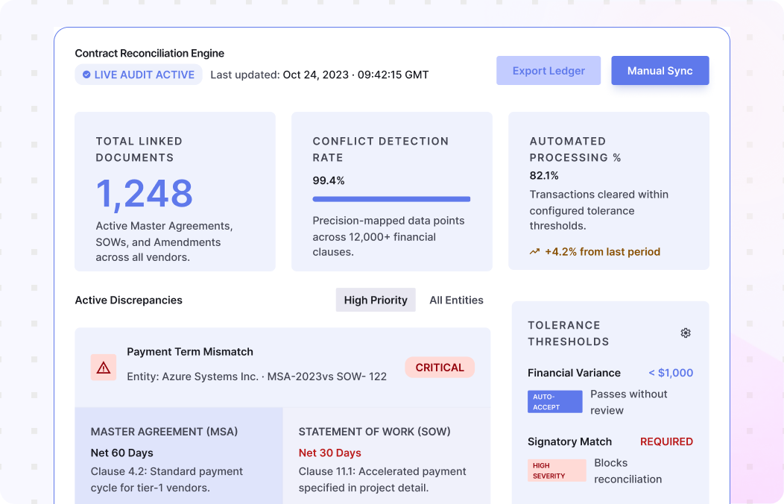The width and height of the screenshot is (784, 504).
Task: Click the 'TOTAL LINKED DOCUMENTS' card heading
Action: tap(139, 149)
